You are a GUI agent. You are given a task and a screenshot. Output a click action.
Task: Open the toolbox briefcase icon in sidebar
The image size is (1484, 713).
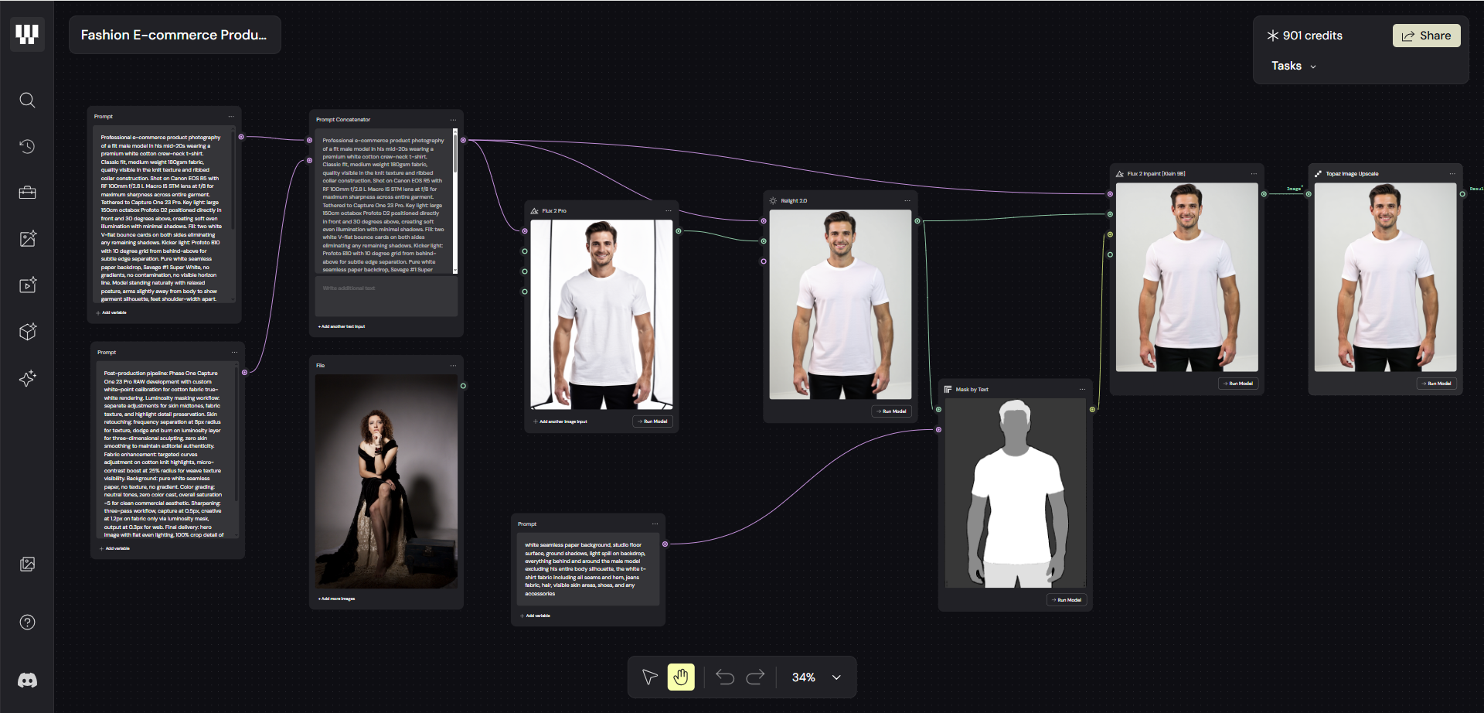pos(27,193)
